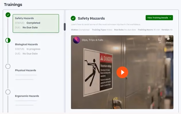This screenshot has height=114, width=181.
Task: Click the Version detail text
Action: (x=167, y=30)
